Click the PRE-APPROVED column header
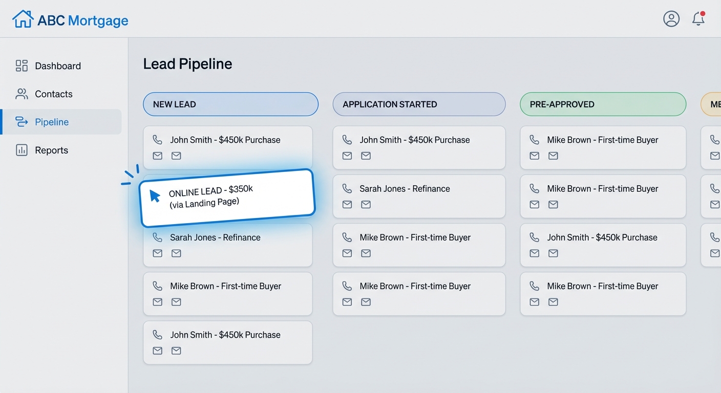The width and height of the screenshot is (721, 393). tap(603, 104)
